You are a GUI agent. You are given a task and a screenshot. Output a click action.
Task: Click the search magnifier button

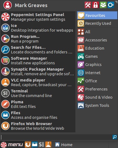tap(115, 137)
